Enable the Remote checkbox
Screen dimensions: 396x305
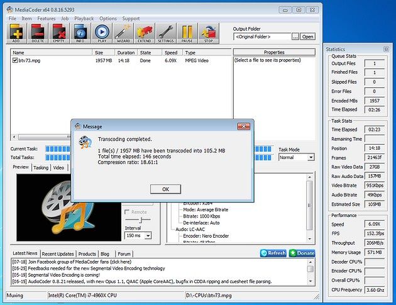[127, 212]
